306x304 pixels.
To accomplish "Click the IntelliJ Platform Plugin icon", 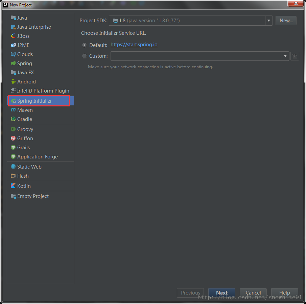I will click(x=13, y=91).
